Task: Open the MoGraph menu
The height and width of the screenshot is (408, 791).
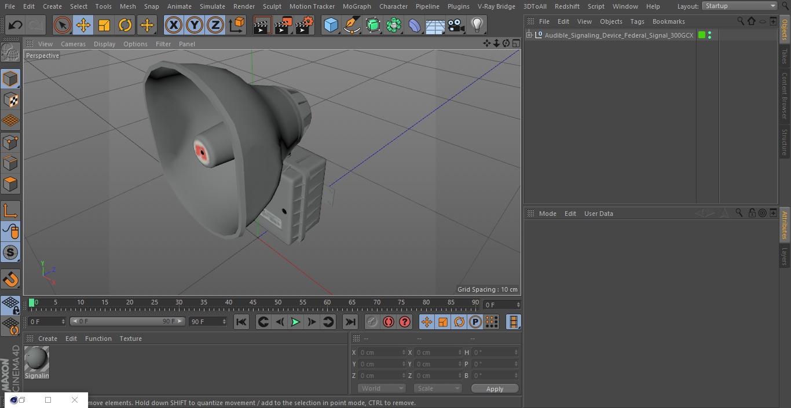Action: [357, 6]
